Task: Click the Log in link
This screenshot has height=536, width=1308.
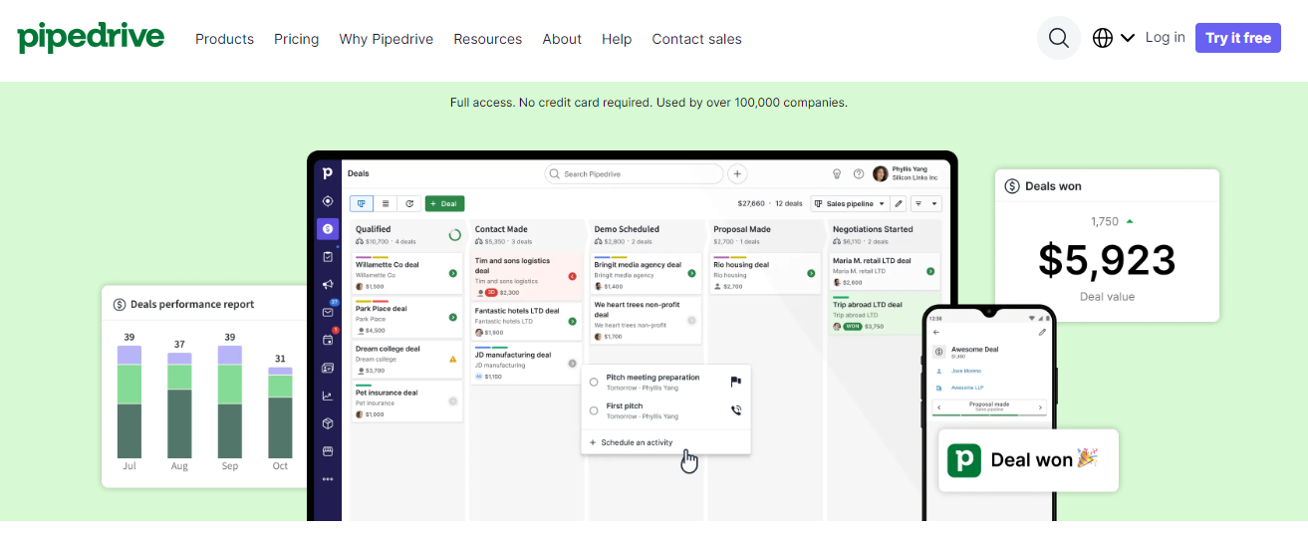Action: click(x=1165, y=37)
